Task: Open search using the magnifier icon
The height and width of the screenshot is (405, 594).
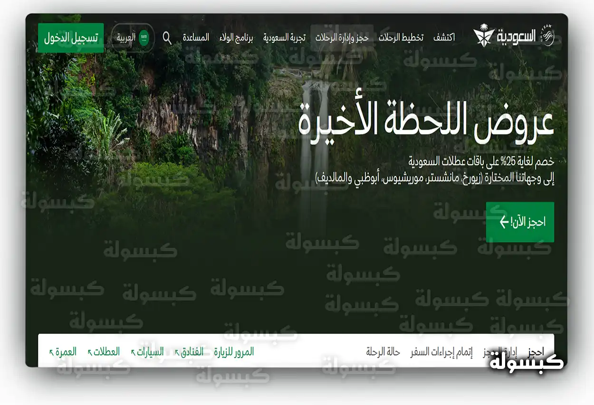Action: (167, 38)
